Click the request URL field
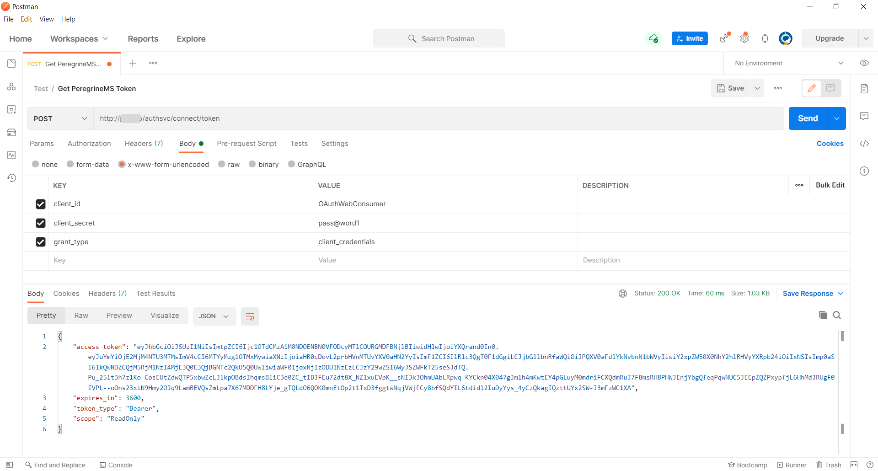This screenshot has width=878, height=471. 439,118
